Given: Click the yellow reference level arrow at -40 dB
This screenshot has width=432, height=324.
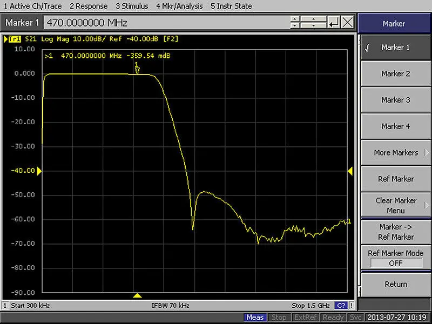Looking at the screenshot, I should [x=39, y=170].
